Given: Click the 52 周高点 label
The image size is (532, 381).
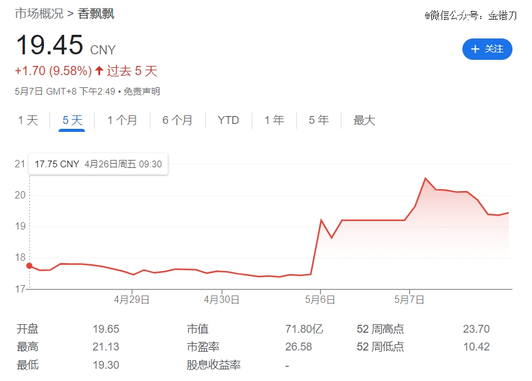Looking at the screenshot, I should (380, 328).
